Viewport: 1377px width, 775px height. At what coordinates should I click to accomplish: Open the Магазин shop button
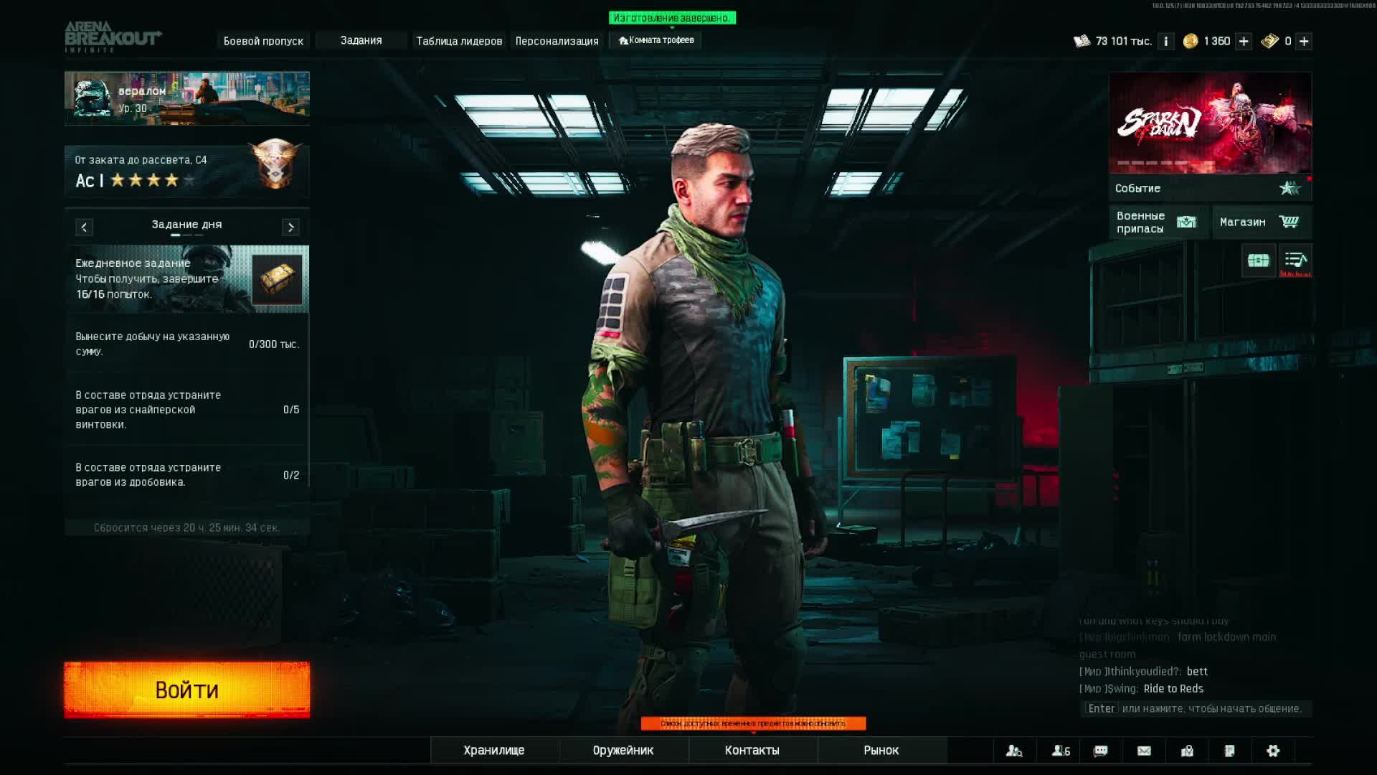[x=1260, y=222]
